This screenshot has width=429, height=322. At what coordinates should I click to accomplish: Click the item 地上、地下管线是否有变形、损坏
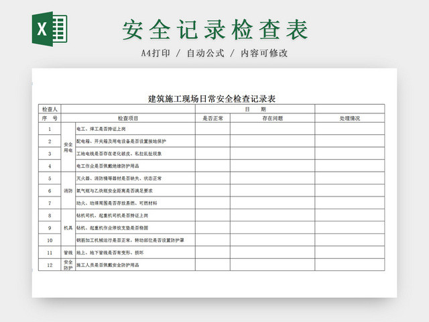pos(110,252)
